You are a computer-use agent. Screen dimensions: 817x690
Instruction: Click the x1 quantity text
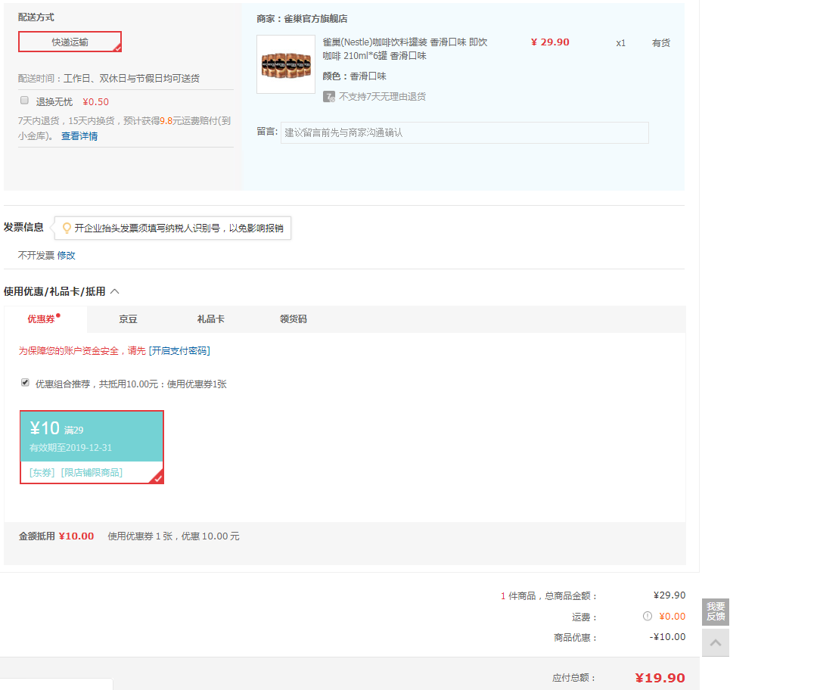620,42
